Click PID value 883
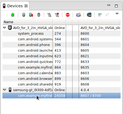Screen dimensions: 123x114 tap(58, 73)
